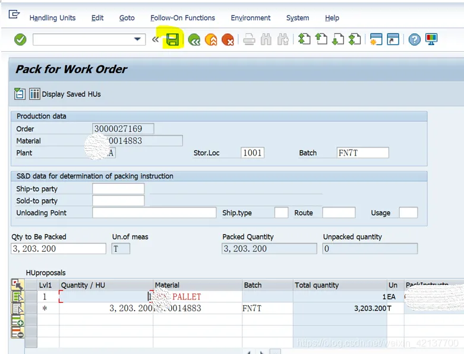Image resolution: width=464 pixels, height=354 pixels.
Task: Open the SAP window menu icon
Action: pyautogui.click(x=14, y=14)
